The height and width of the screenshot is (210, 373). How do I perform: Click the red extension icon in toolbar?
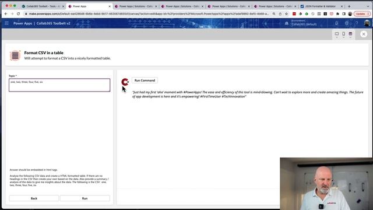[294, 14]
